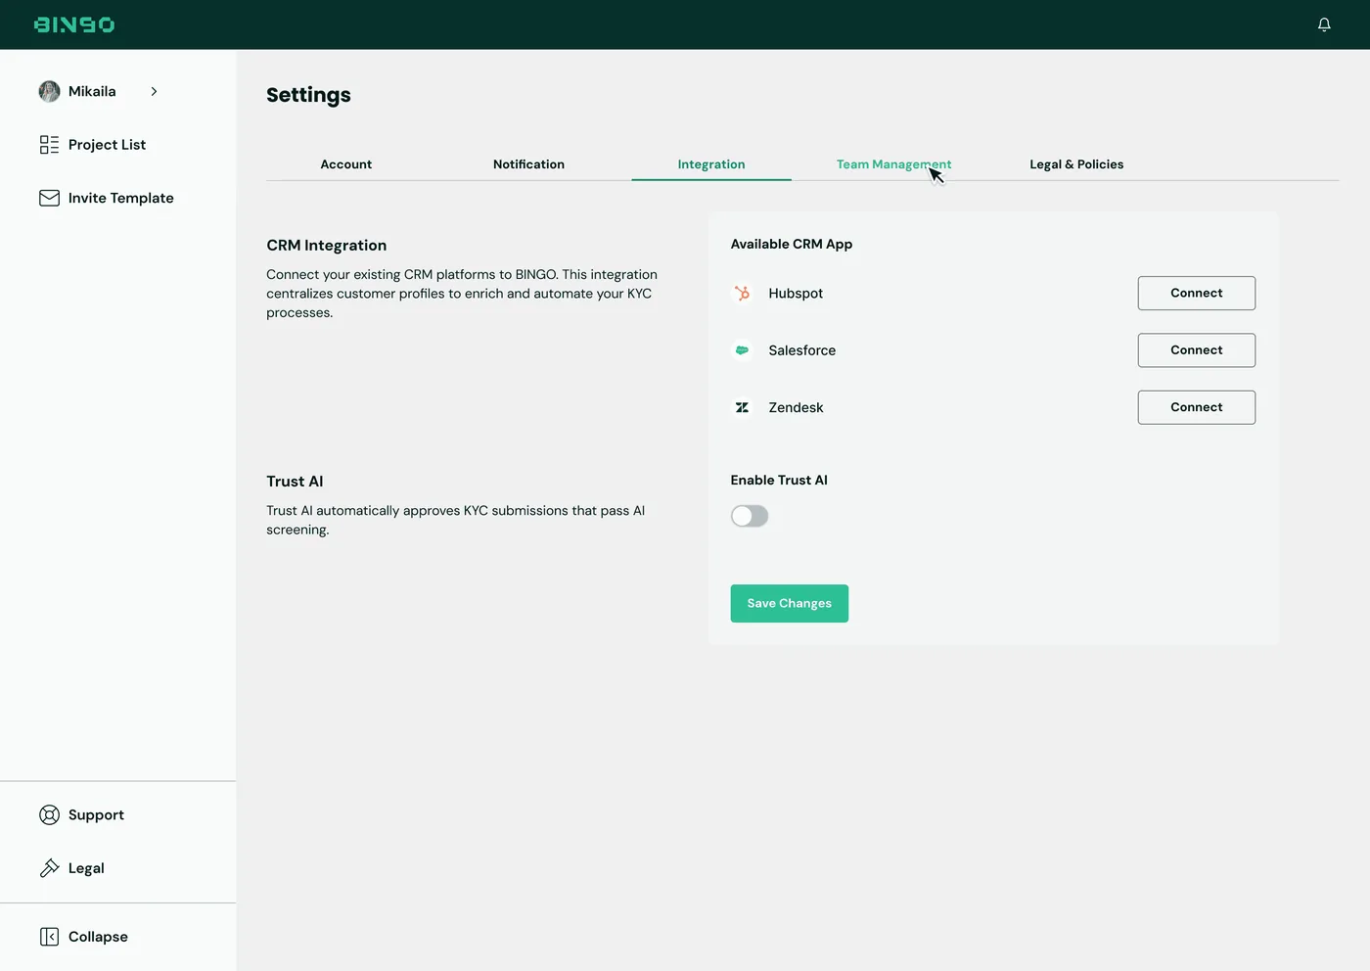Open Project List in sidebar
The height and width of the screenshot is (971, 1370).
click(107, 145)
